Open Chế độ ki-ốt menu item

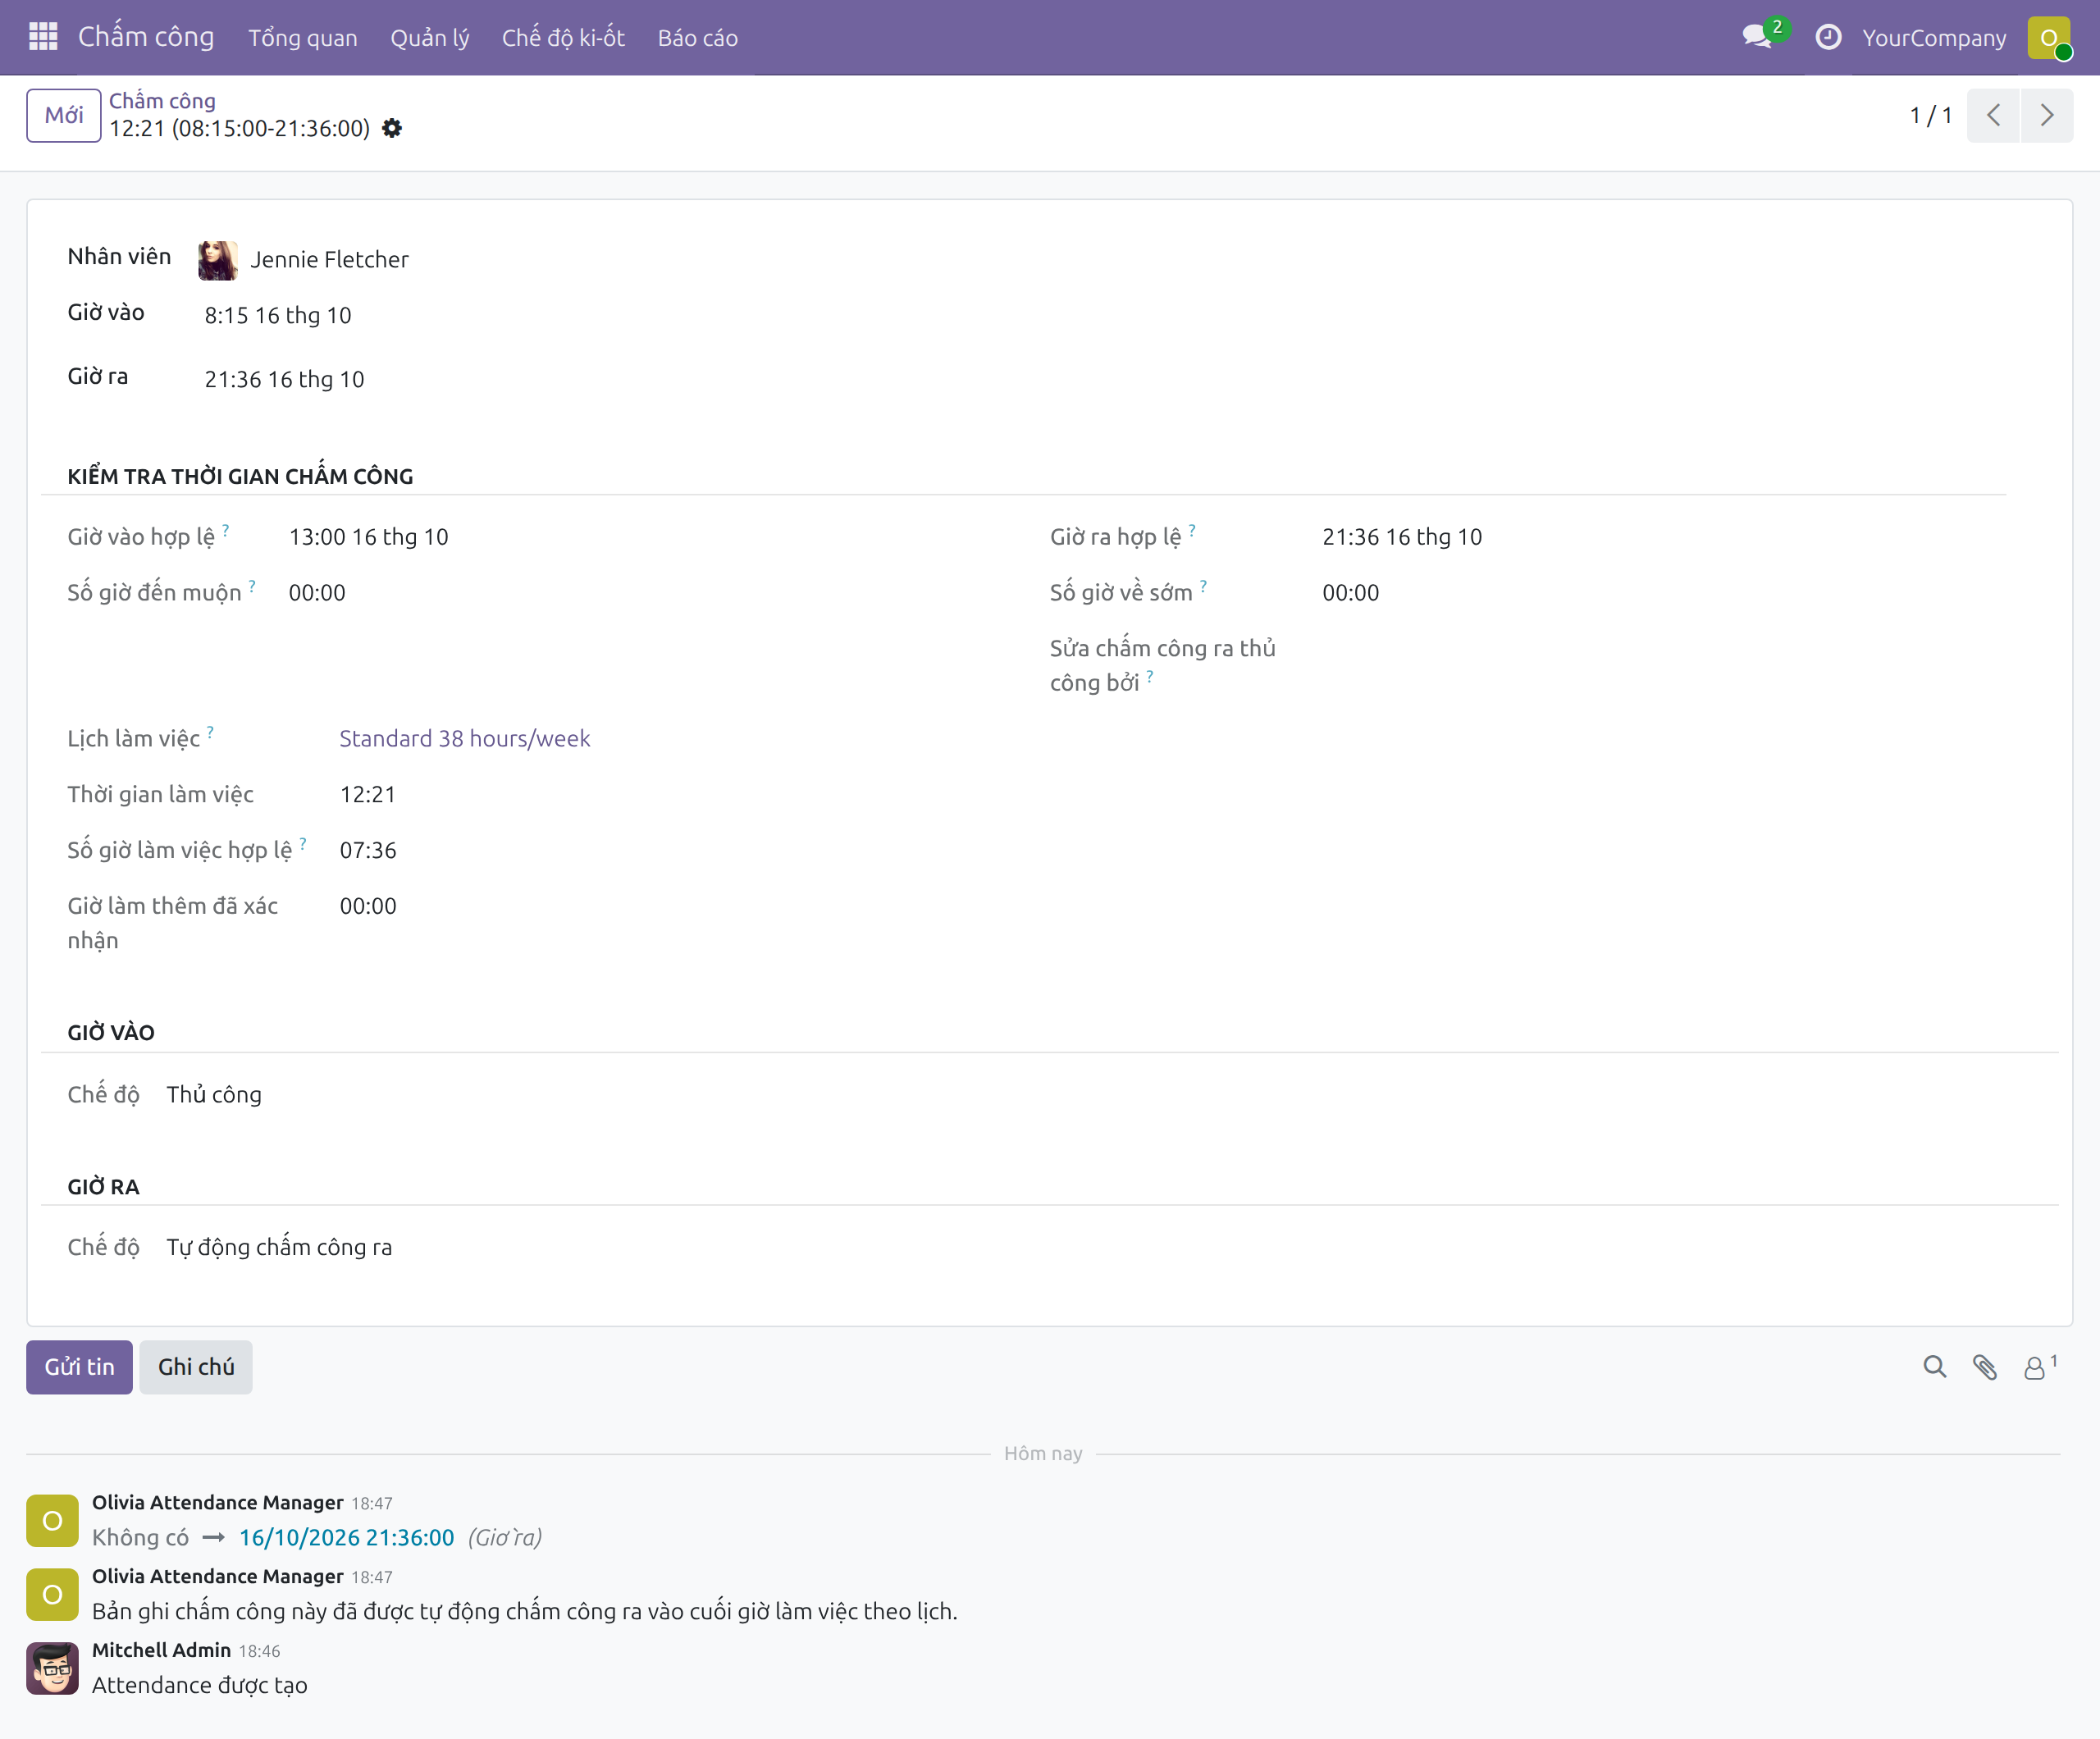tap(563, 38)
